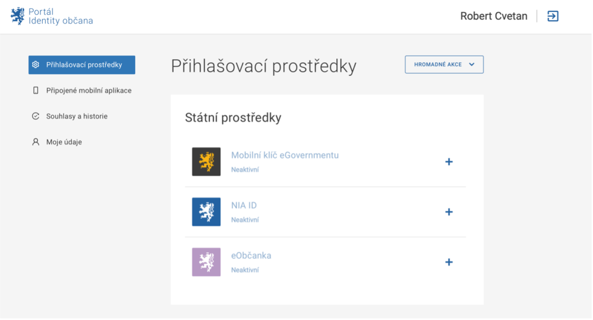Screen dimensions: 593x320
Task: Click the Portál Identity občana lion logo
Action: 18,16
